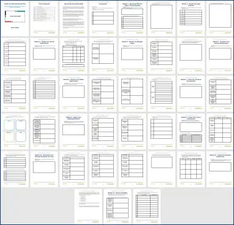Image resolution: width=234 pixels, height=225 pixels.
Task: Select the Module 12 Review and Refine page
Action: pyautogui.click(x=118, y=207)
